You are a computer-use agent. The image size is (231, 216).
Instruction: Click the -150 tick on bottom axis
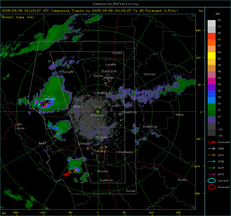click(15, 212)
